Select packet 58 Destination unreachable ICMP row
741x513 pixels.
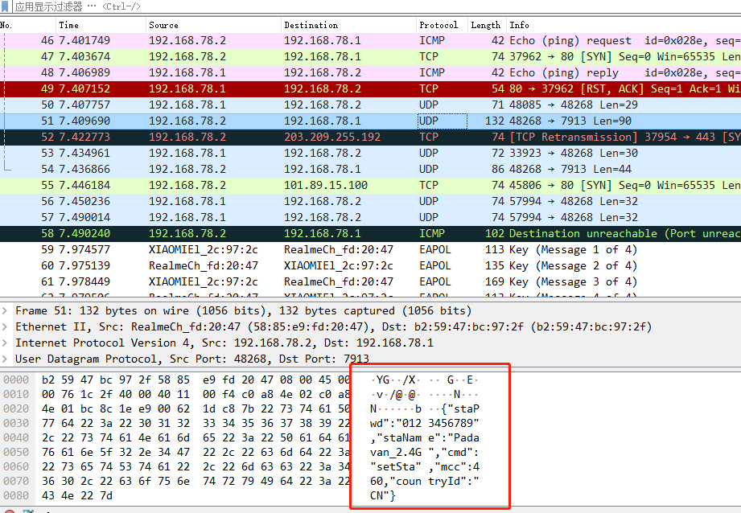(x=370, y=233)
